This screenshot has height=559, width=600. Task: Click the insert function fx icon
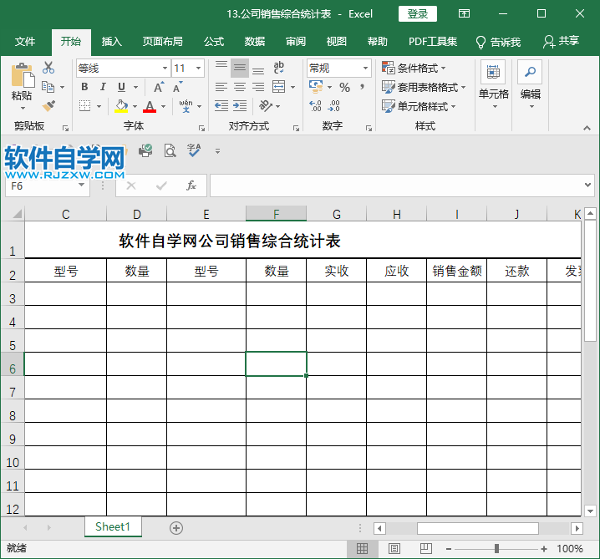pos(191,186)
